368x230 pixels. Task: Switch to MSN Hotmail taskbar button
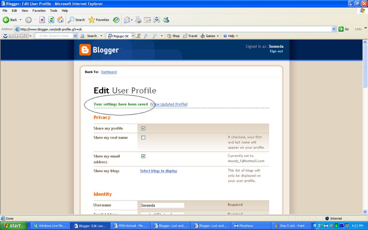(130, 226)
